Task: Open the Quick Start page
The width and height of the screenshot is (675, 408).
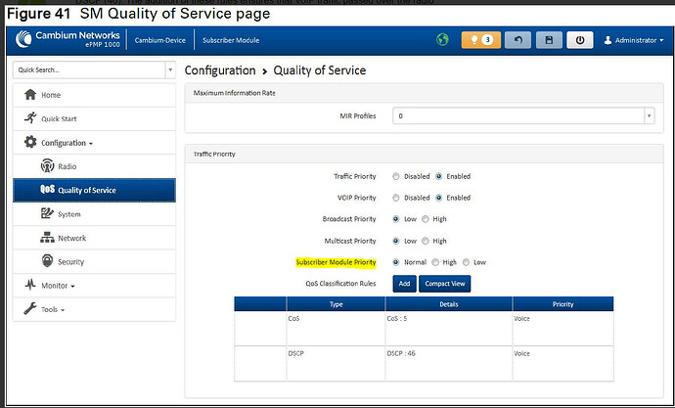Action: tap(94, 118)
